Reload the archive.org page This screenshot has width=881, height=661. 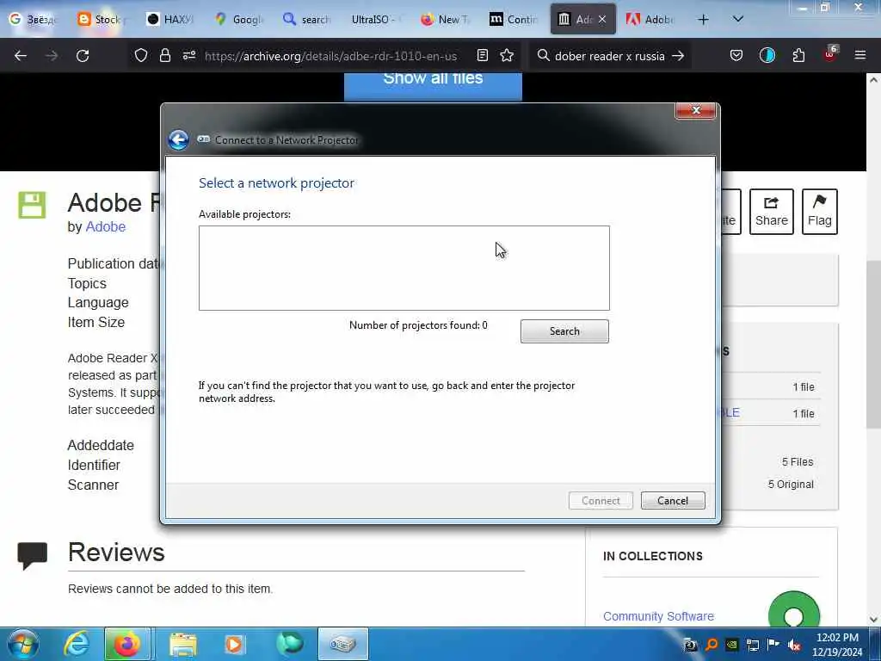tap(83, 56)
